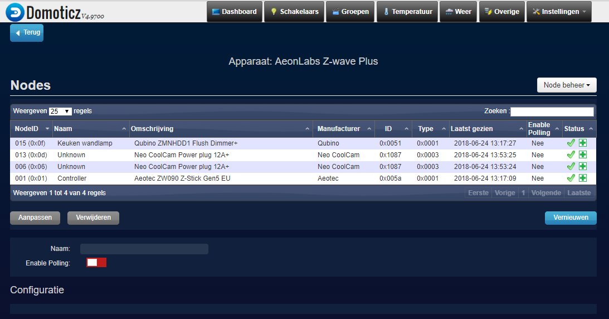
Task: Click green checkmark for Keuken wandlamp row
Action: [x=571, y=143]
